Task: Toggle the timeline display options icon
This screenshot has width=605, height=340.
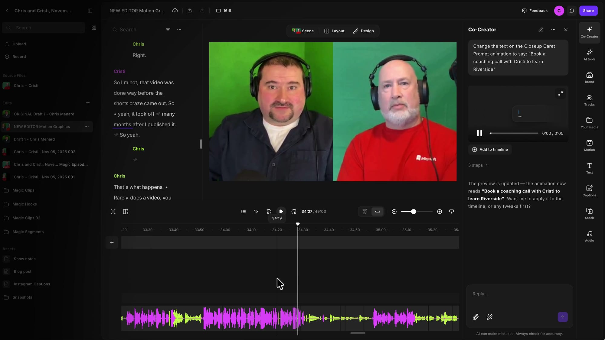Action: pyautogui.click(x=451, y=212)
